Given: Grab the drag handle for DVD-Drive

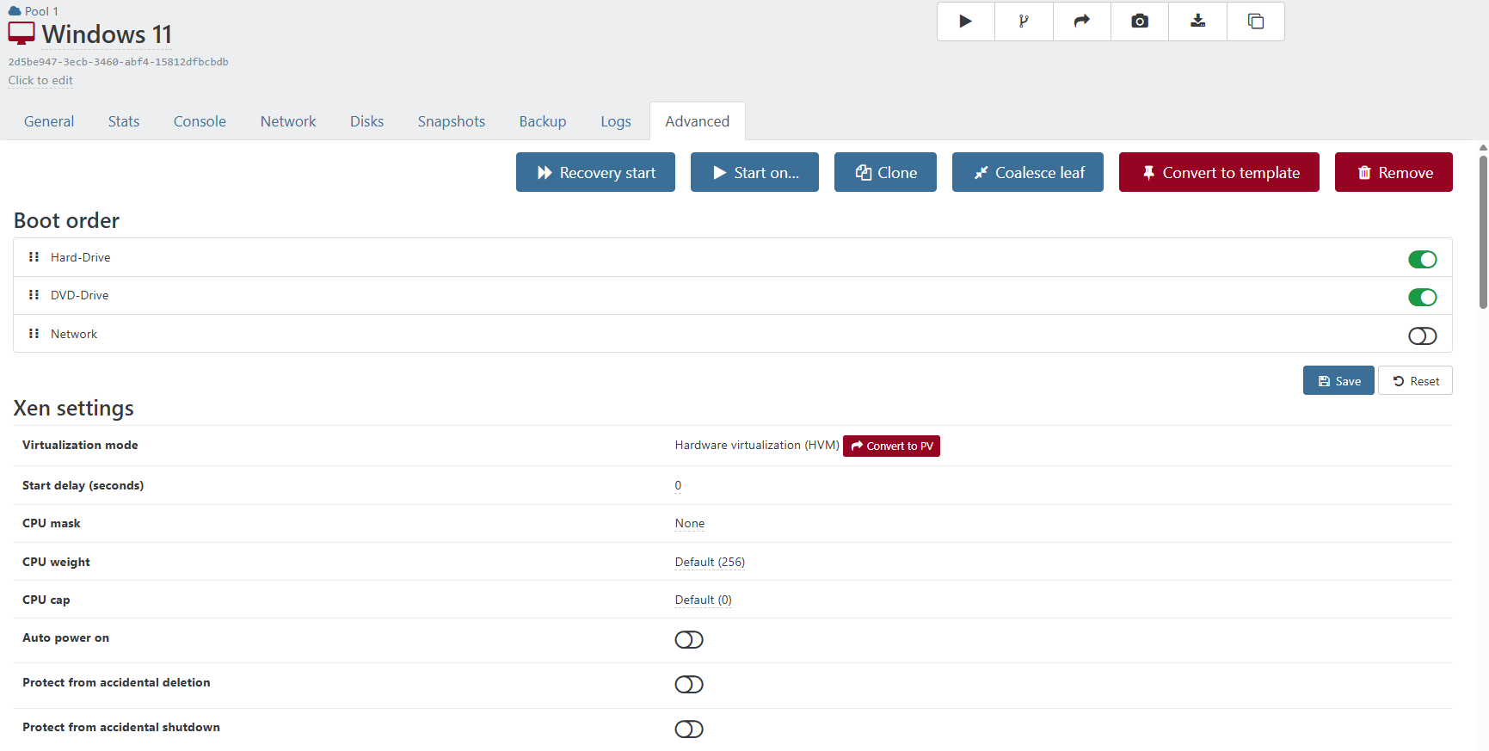Looking at the screenshot, I should click(x=34, y=294).
